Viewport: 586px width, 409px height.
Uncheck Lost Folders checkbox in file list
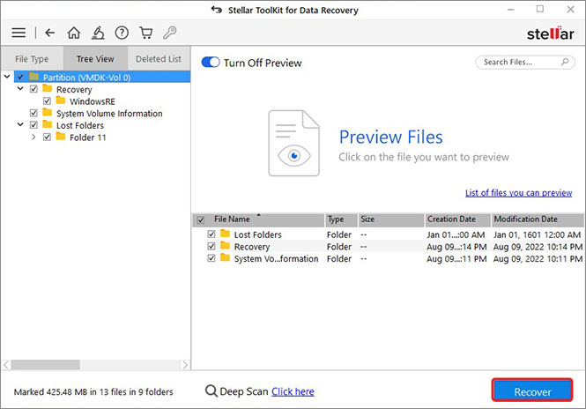[211, 234]
